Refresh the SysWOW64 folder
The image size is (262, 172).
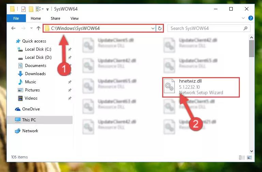[x=160, y=28]
